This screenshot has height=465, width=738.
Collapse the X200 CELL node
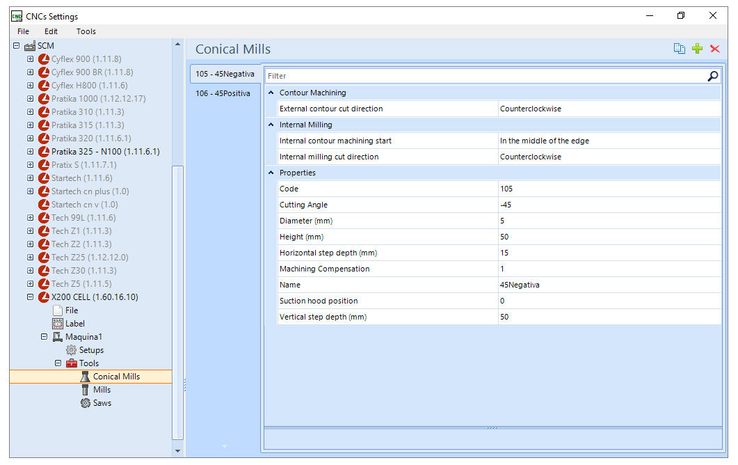[30, 297]
